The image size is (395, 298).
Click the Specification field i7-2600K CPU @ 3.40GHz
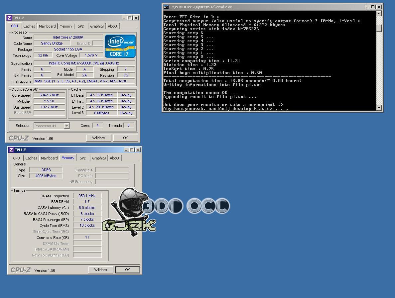click(84, 63)
